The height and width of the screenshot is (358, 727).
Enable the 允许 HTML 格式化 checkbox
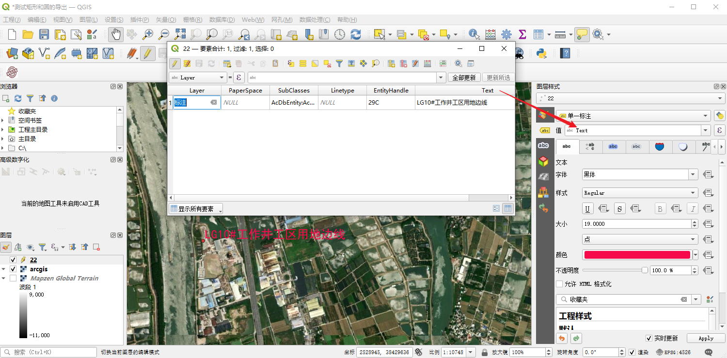point(559,284)
